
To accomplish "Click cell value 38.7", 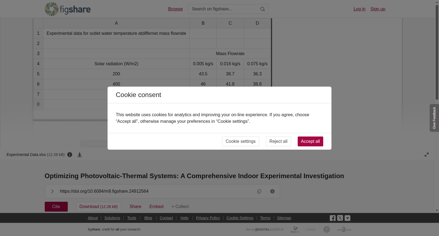I will 230,74.
